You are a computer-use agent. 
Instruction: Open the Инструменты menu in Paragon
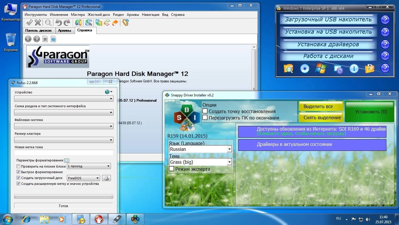tap(35, 14)
